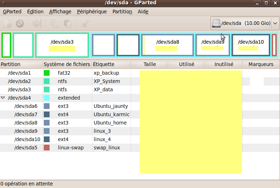Open the Aide menu
The width and height of the screenshot is (280, 188).
tap(143, 12)
